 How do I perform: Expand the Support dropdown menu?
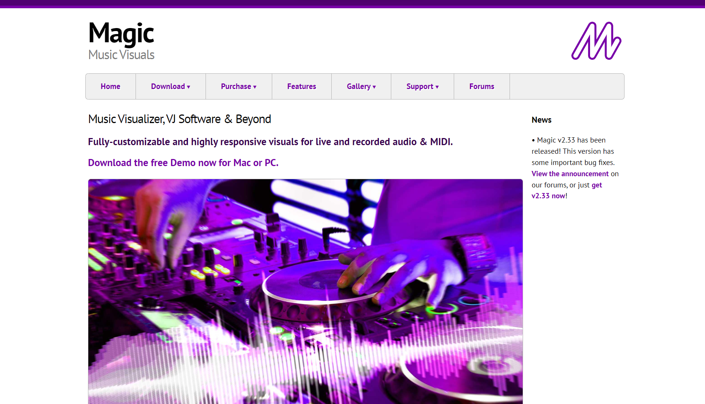[x=423, y=86]
